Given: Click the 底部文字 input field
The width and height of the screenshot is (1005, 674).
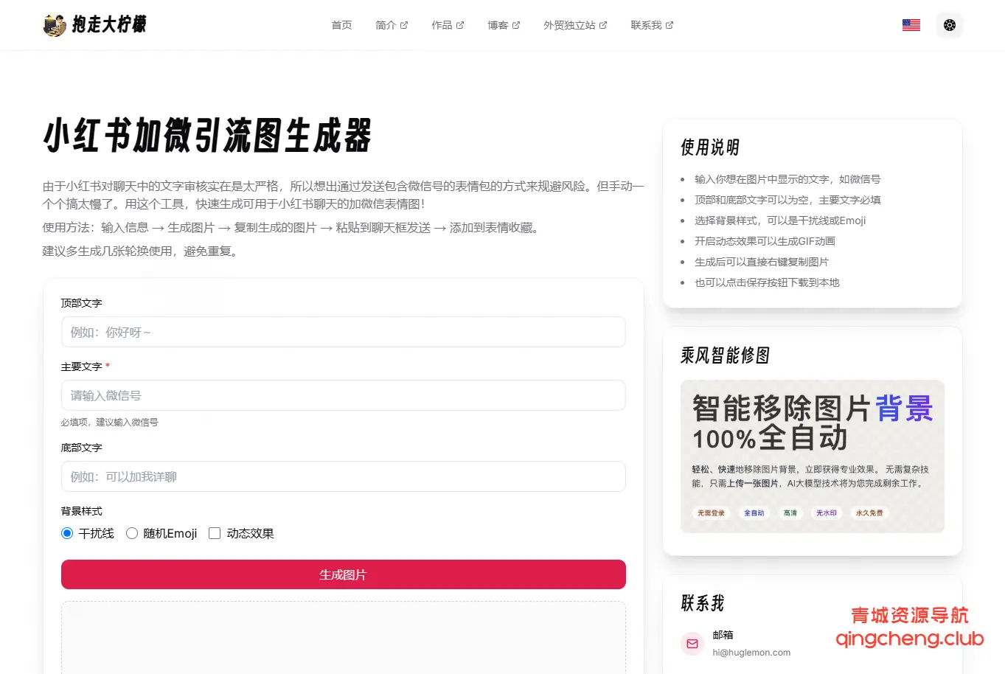Looking at the screenshot, I should (343, 476).
